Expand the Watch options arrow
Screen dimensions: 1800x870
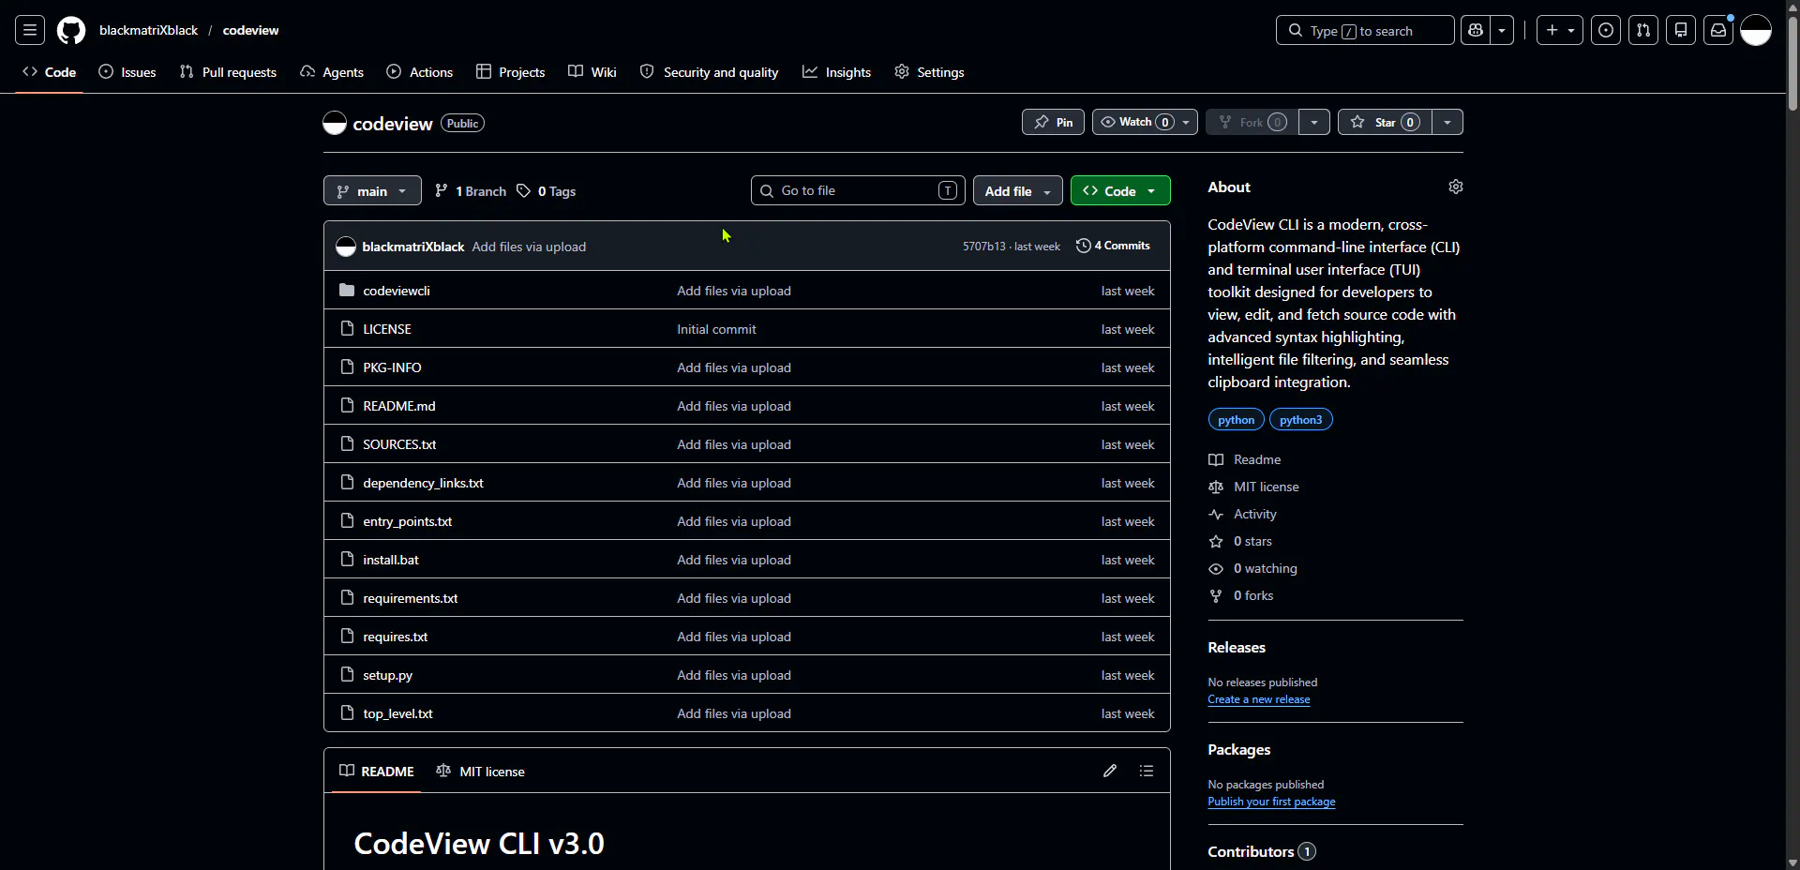pyautogui.click(x=1187, y=122)
